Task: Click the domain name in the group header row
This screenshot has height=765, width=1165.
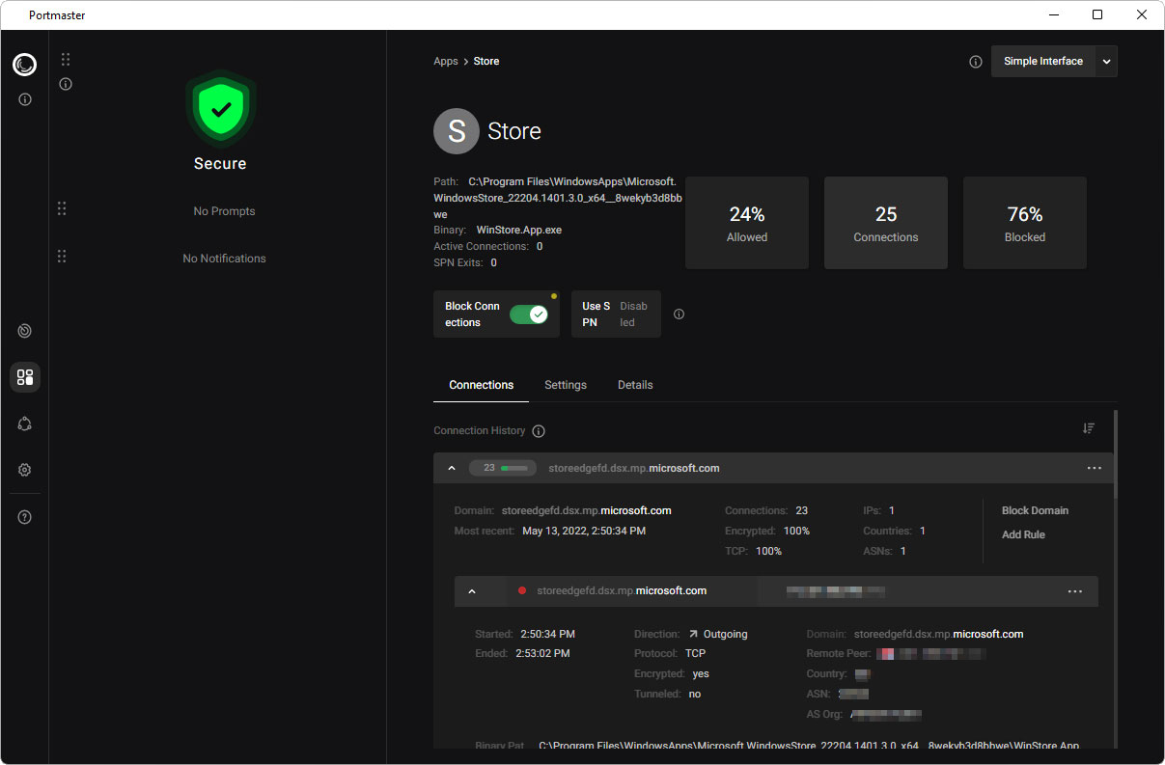Action: tap(634, 468)
